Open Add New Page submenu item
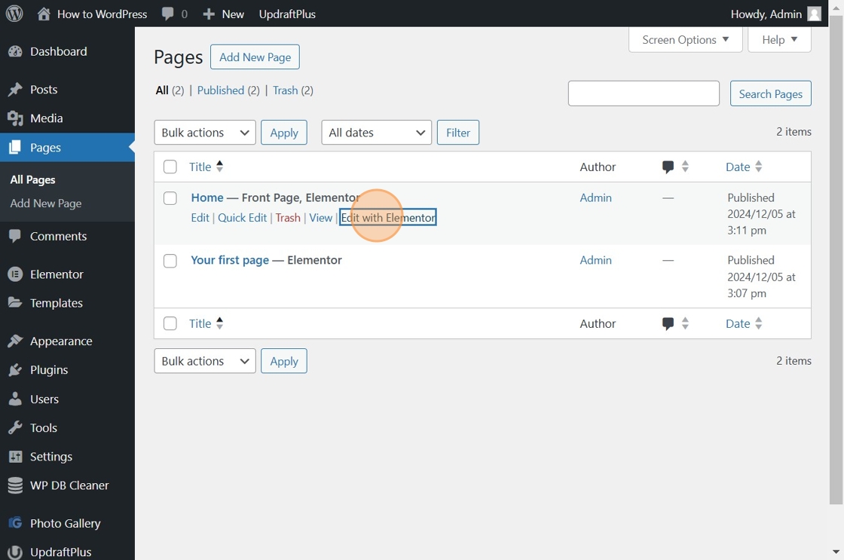The image size is (844, 560). 46,203
